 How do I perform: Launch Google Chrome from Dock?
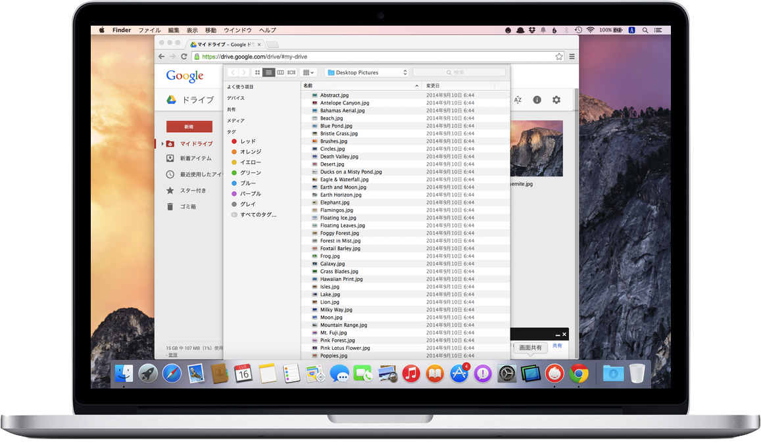(579, 373)
